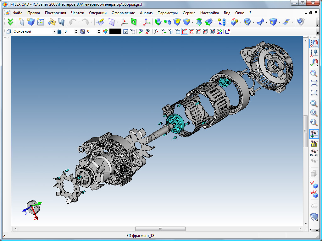Select the Shell operation icon
322x241 pixels.
point(247,22)
